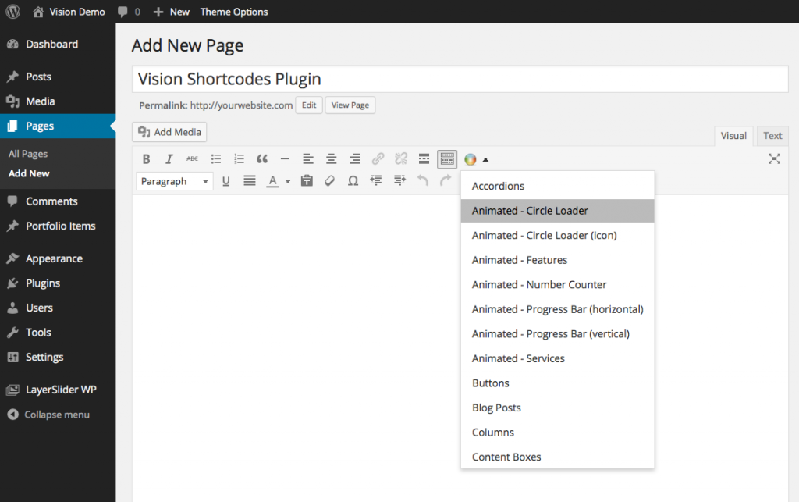
Task: Click the View Page button
Action: [x=350, y=105]
